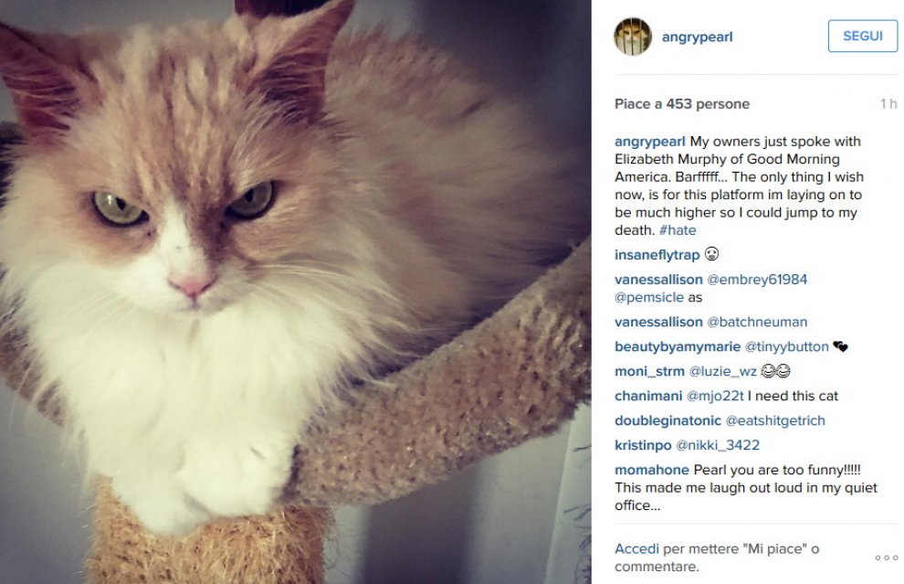Viewport: 904px width, 584px height.
Task: Click the cat photo
Action: click(295, 292)
